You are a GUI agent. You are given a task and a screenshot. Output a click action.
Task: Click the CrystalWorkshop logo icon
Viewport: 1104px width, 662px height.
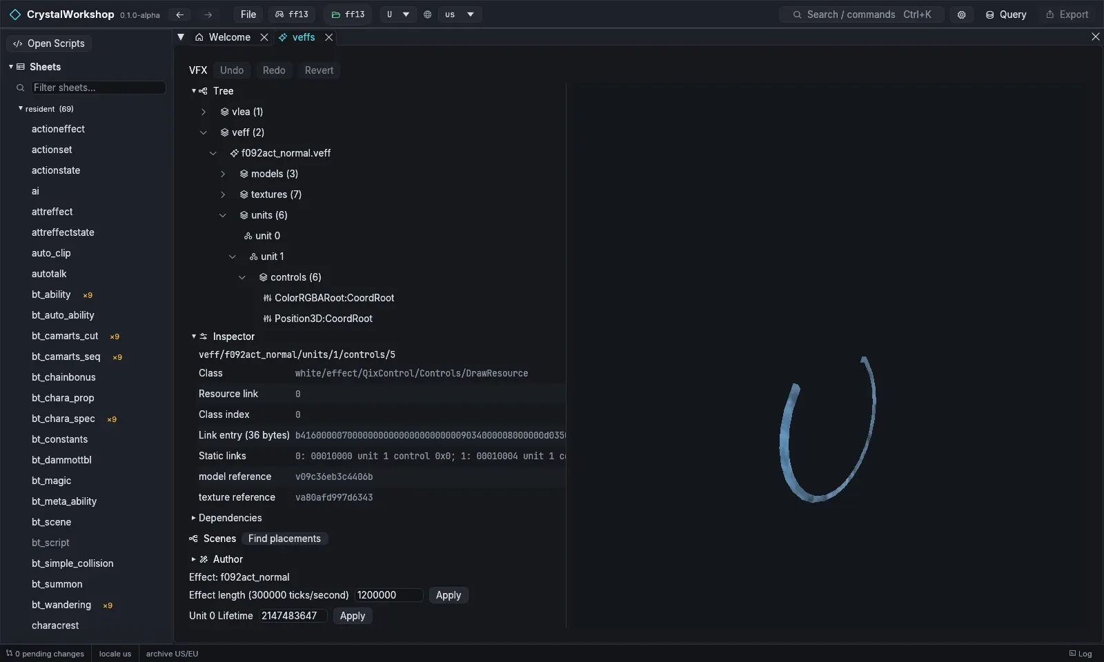click(x=14, y=14)
